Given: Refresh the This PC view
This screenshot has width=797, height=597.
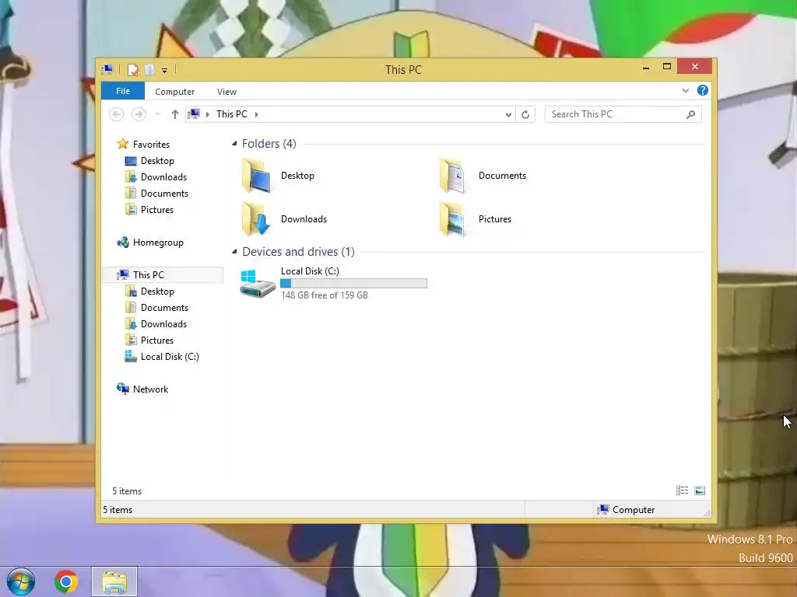Looking at the screenshot, I should click(x=525, y=115).
